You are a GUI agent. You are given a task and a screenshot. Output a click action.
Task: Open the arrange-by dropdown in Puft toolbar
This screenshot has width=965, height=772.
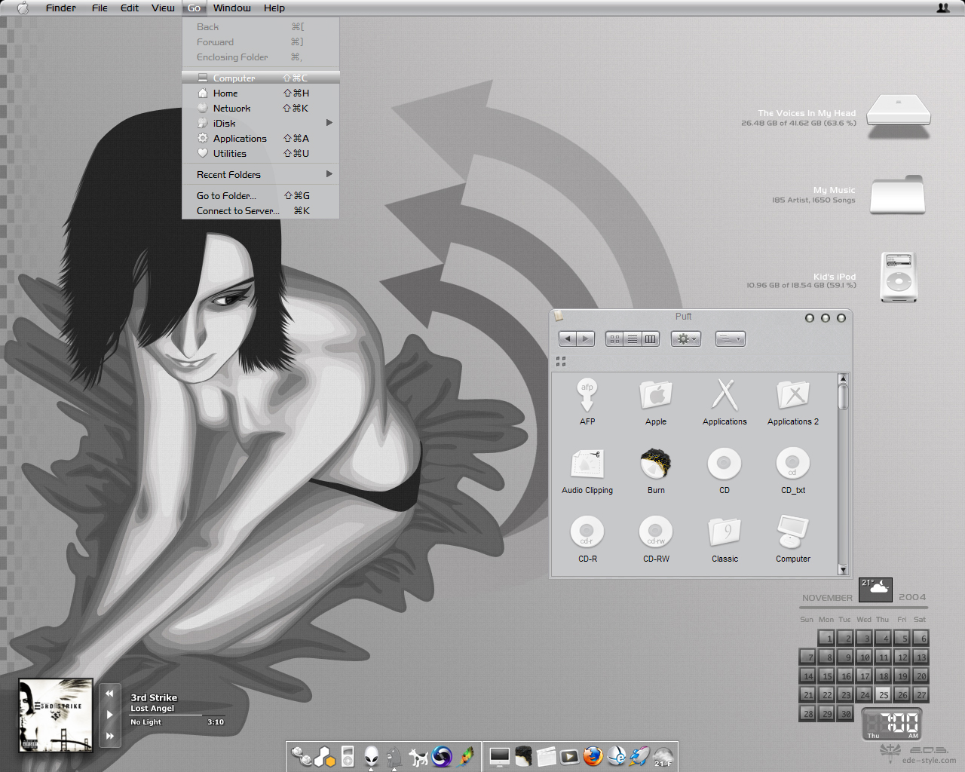730,339
